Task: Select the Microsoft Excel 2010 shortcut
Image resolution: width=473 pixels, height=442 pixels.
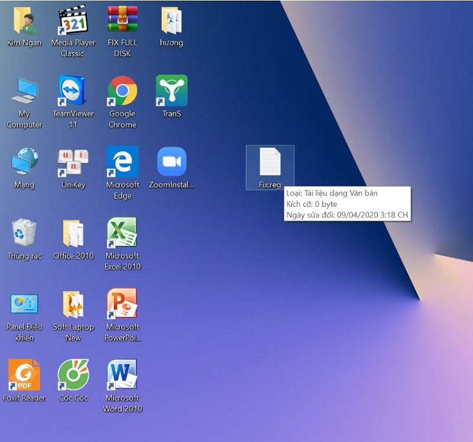Action: [122, 233]
